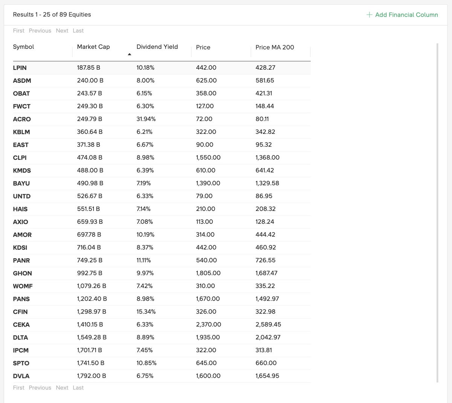Sort by Price column header
Viewport: 452px width, 403px height.
203,47
